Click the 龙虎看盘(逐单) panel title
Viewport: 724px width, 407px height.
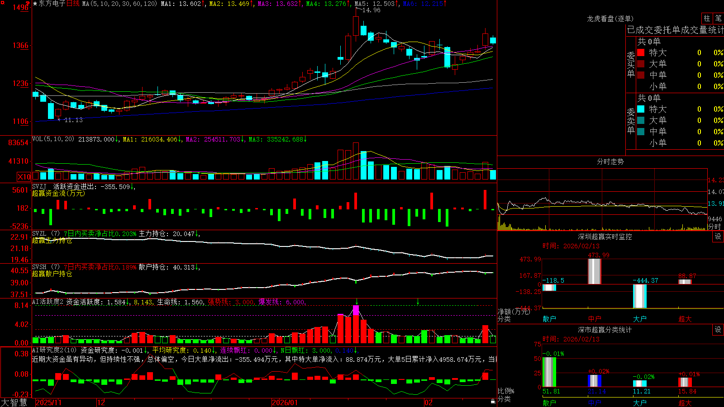pos(610,19)
